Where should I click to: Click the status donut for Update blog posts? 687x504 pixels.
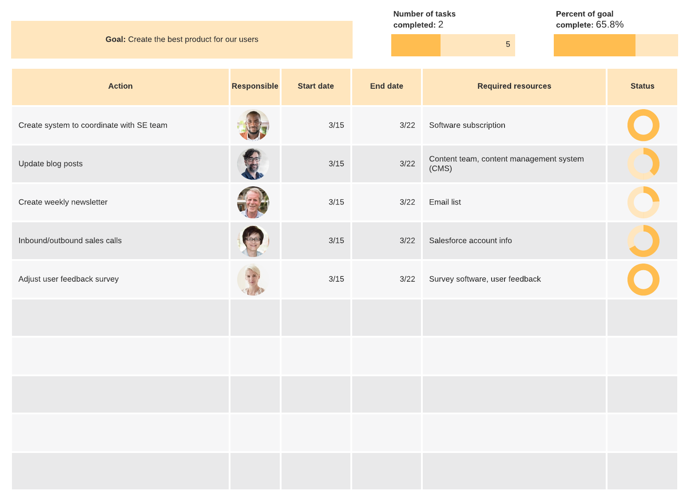coord(643,164)
